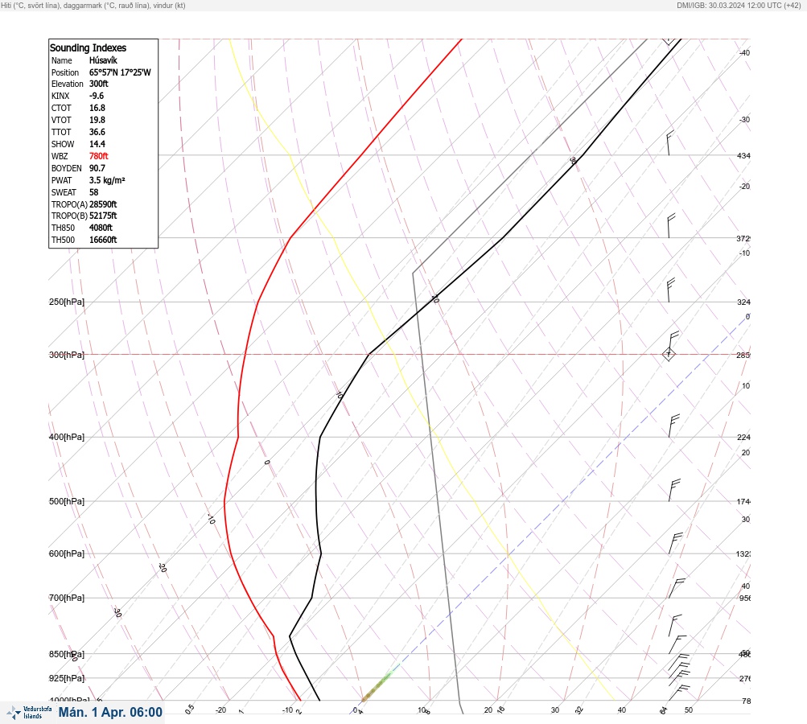Click the wind barb at 500 hPa level
Screen dimensions: 807x724
click(674, 490)
